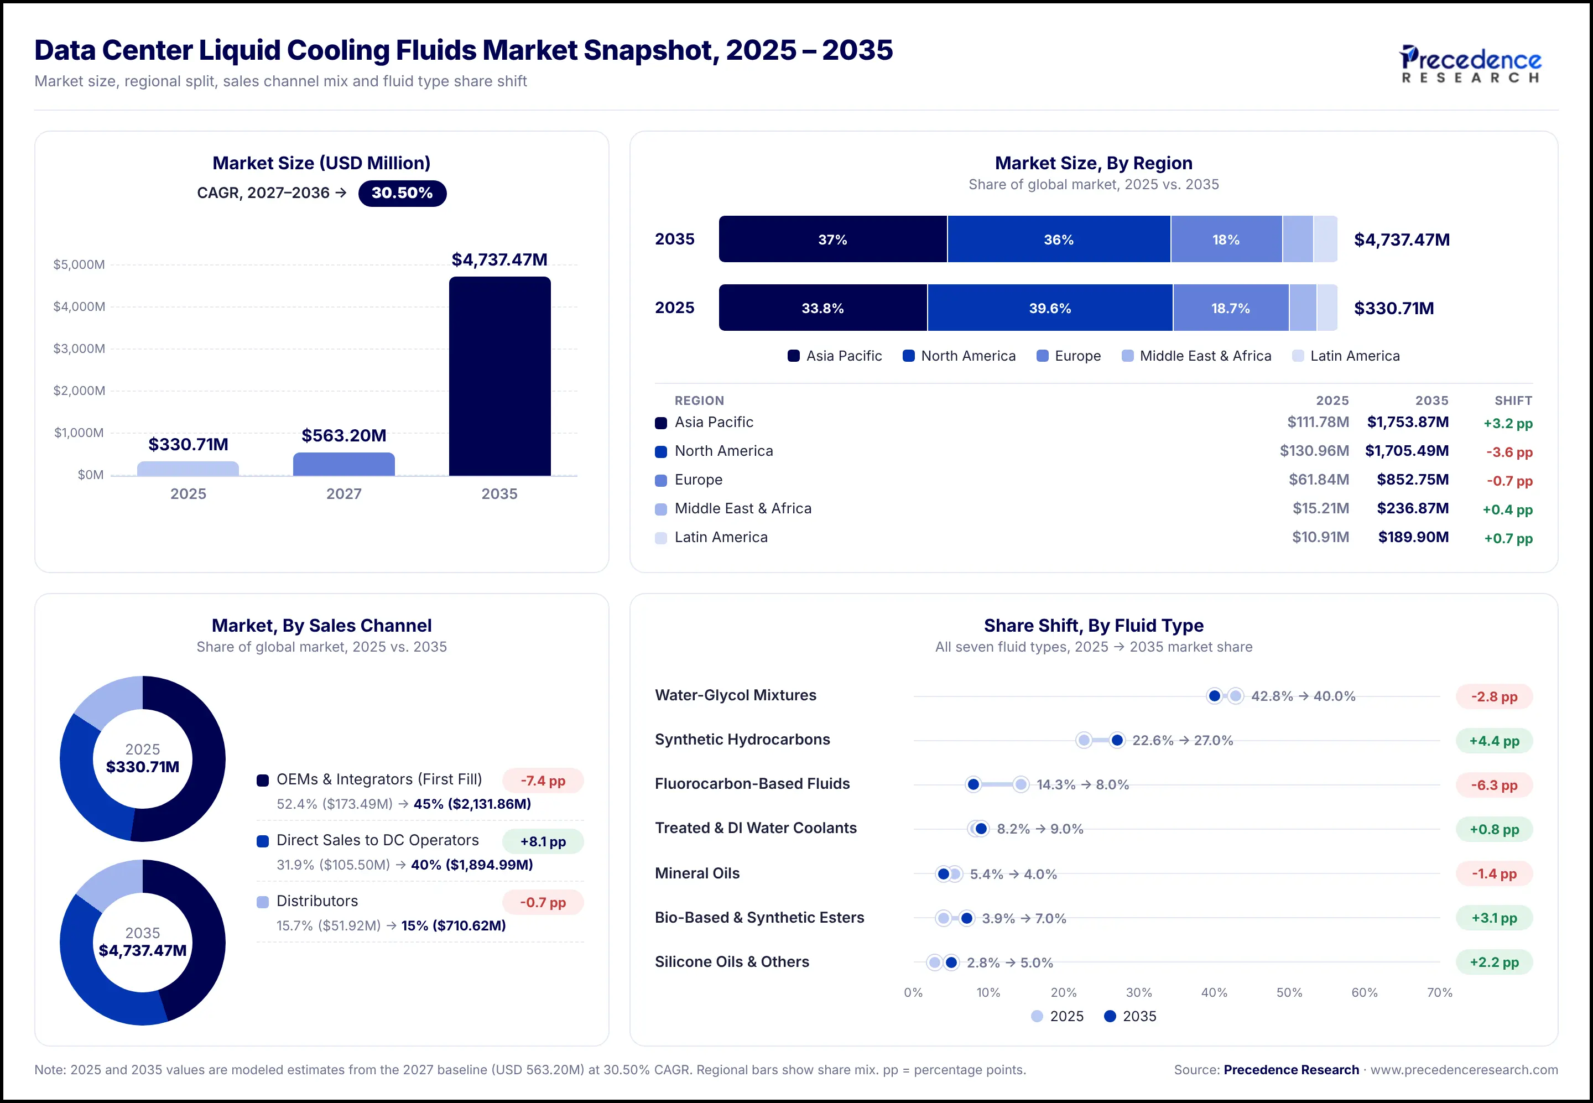Click the 2035 legend dot under fluid chart

(x=1110, y=1016)
